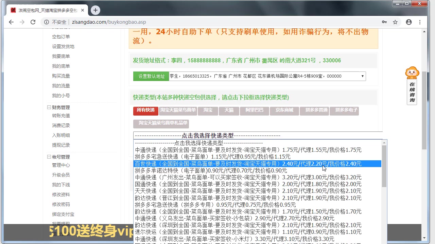435x244 pixels.
Task: Click the 在线咨询 mascot widget
Action: (x=412, y=85)
